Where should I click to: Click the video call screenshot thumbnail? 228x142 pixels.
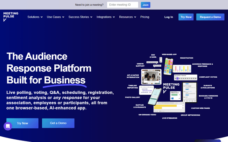pyautogui.click(x=151, y=77)
